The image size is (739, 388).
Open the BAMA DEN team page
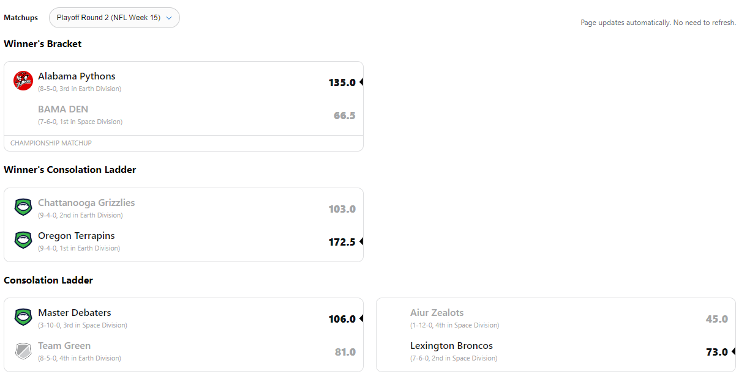tap(63, 109)
